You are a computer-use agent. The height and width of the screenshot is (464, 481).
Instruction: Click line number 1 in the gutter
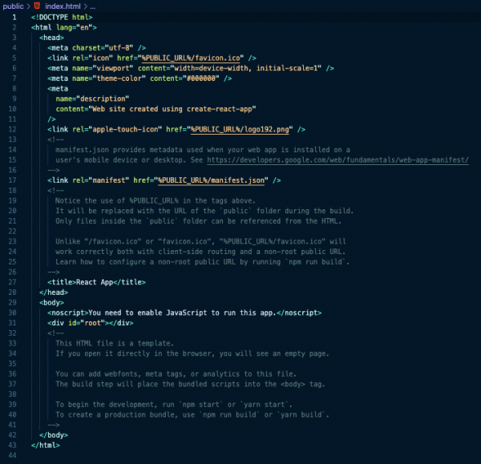[14, 17]
